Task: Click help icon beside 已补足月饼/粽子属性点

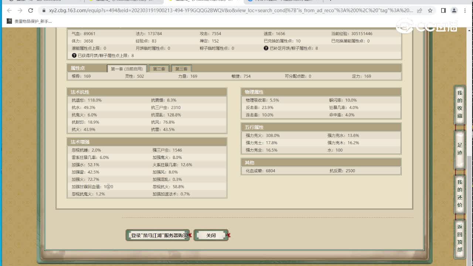Action: click(266, 48)
